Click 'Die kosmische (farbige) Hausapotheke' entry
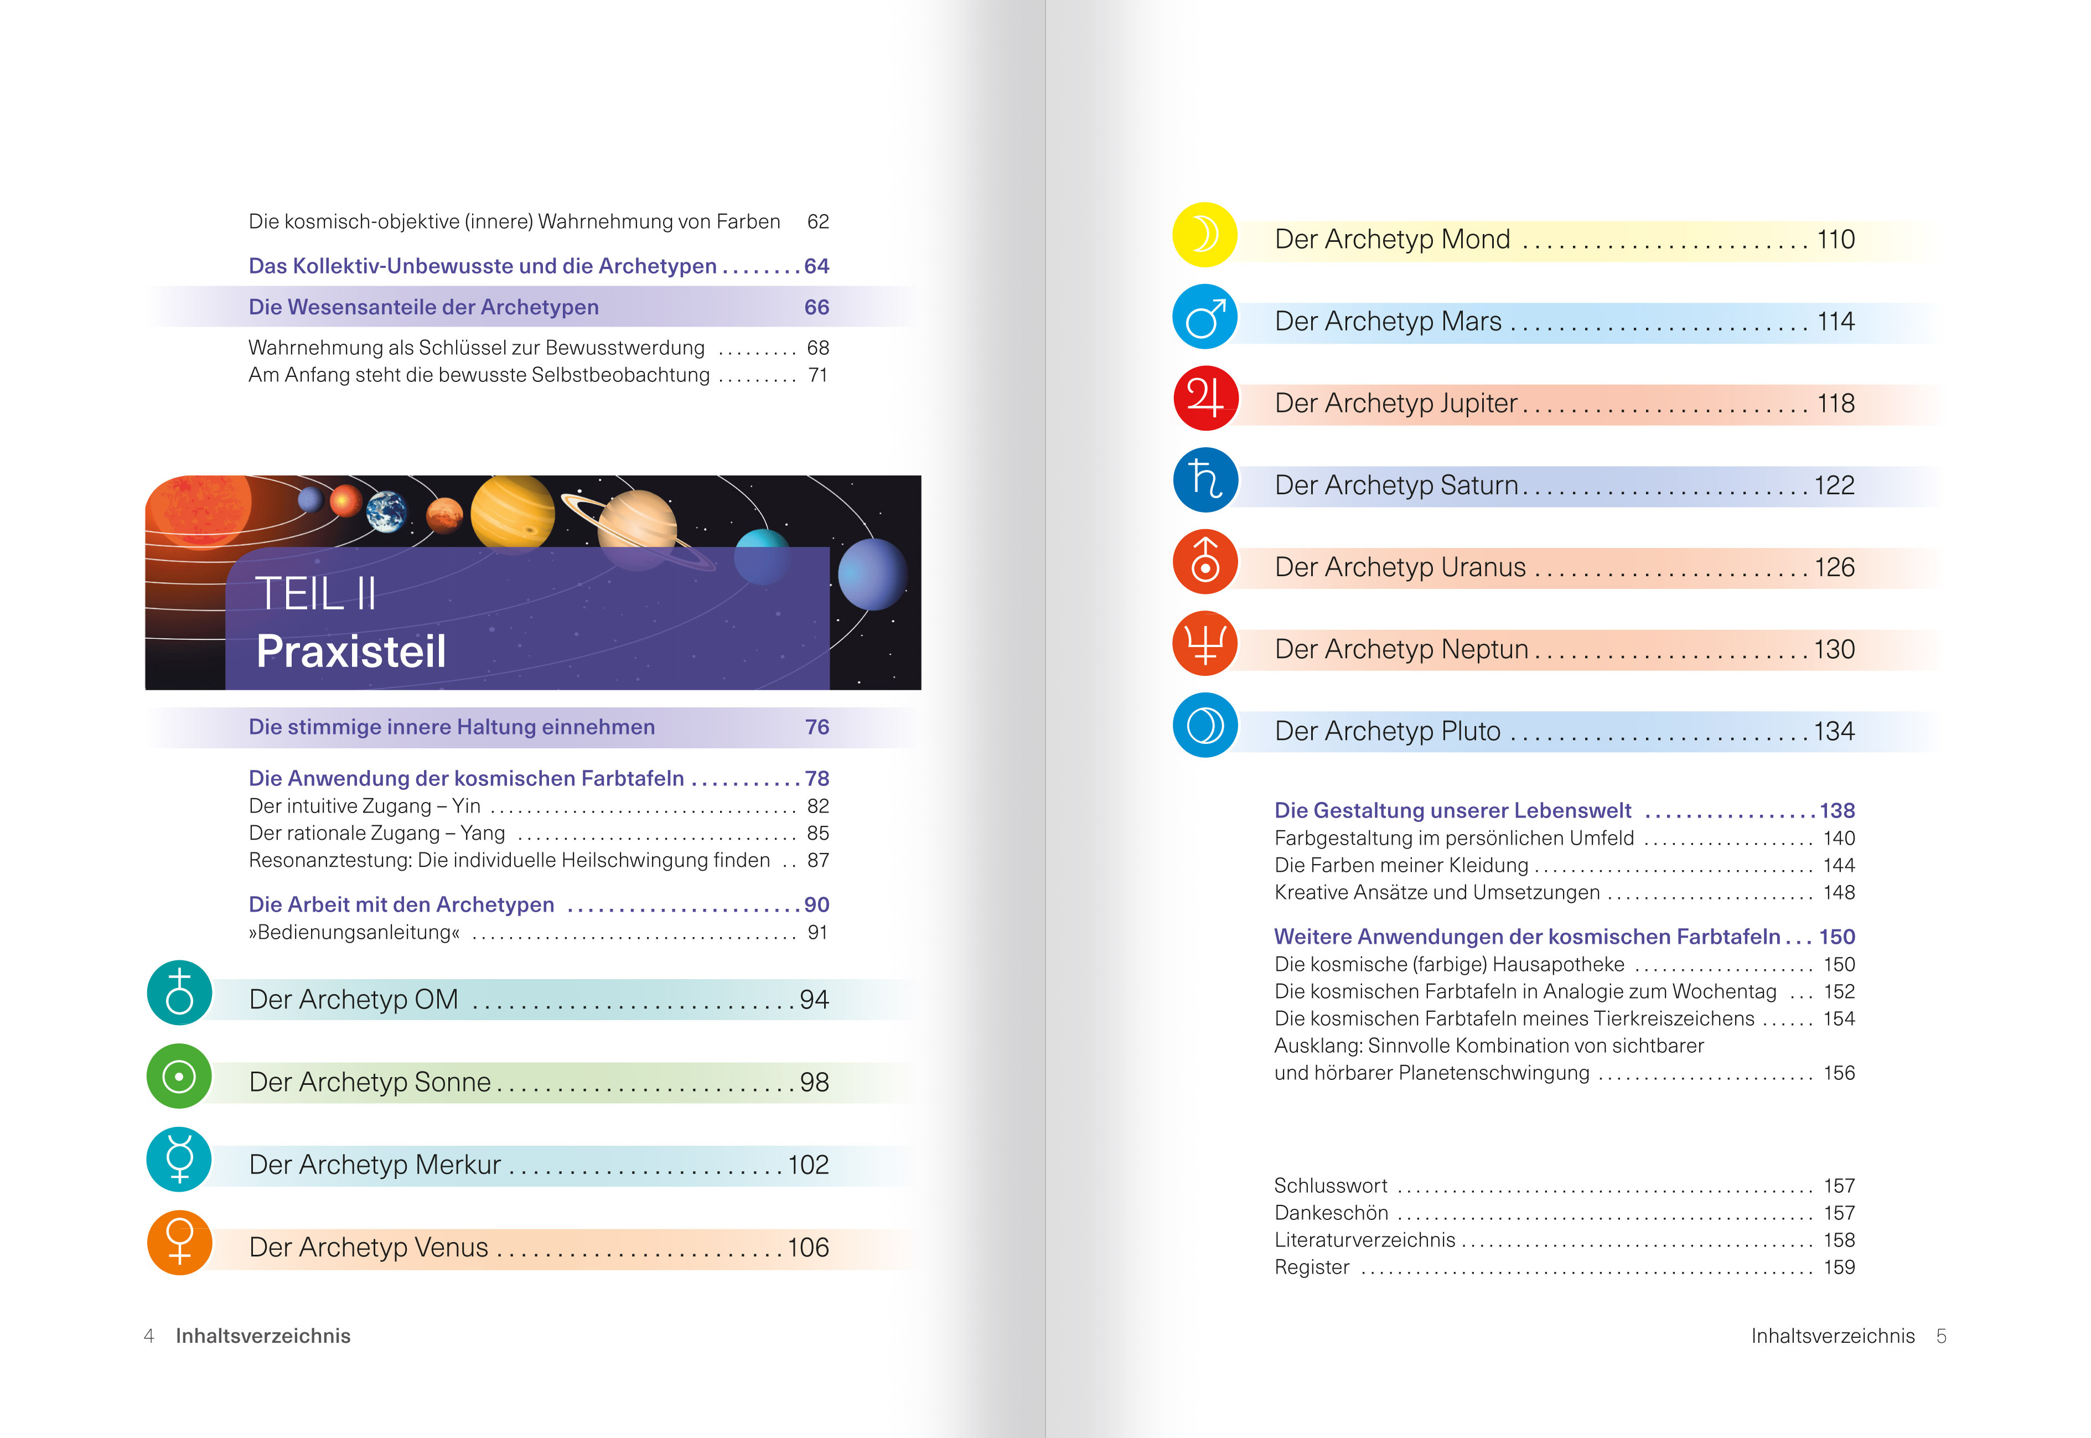 (1448, 965)
